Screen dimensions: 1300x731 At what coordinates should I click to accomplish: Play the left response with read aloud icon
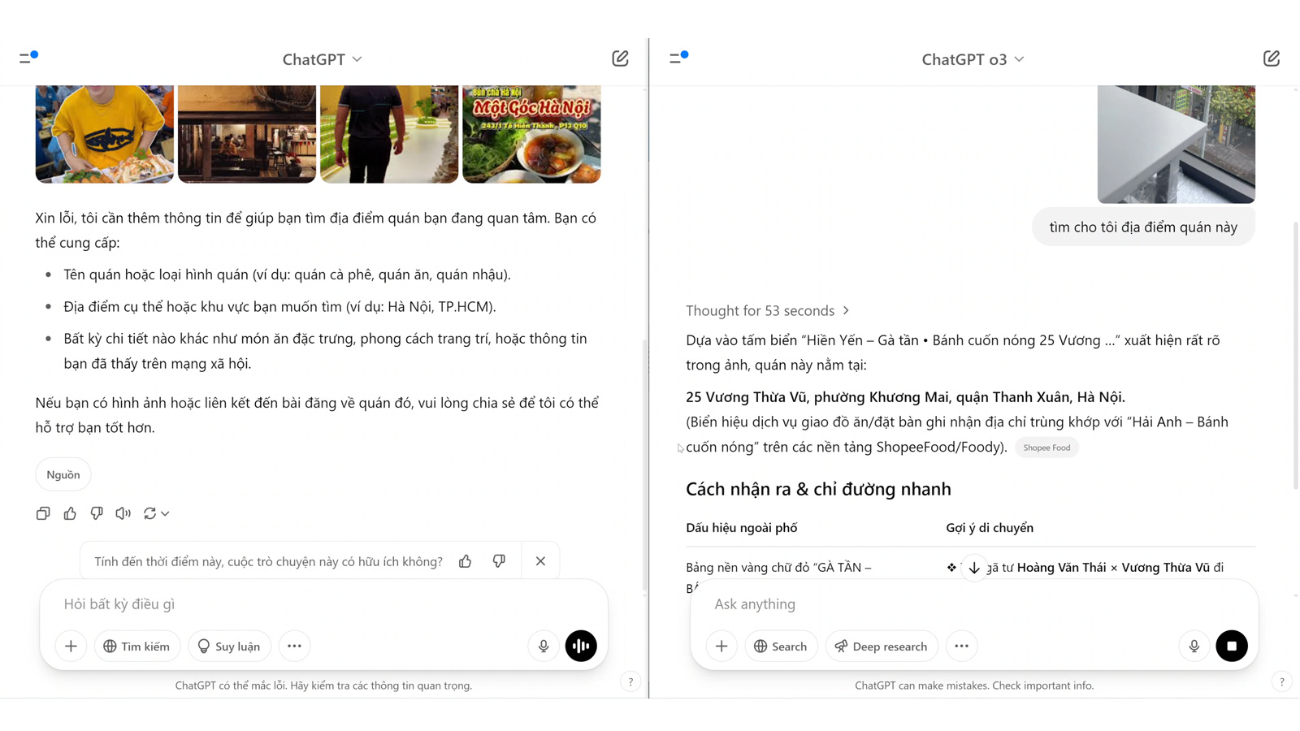tap(123, 513)
